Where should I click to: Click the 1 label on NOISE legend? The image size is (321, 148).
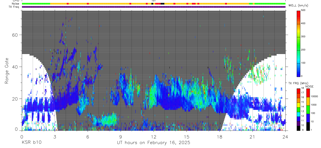tap(311, 130)
